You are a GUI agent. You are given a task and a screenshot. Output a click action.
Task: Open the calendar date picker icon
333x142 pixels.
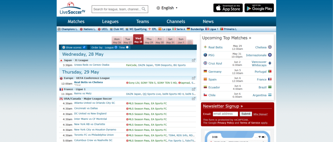tap(190, 42)
